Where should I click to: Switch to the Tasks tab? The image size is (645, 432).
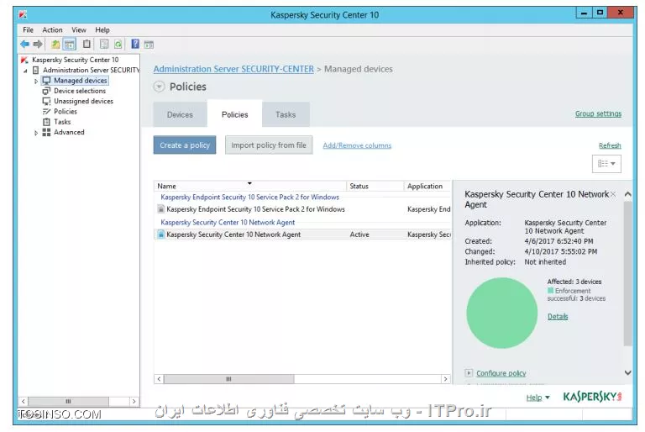[286, 114]
